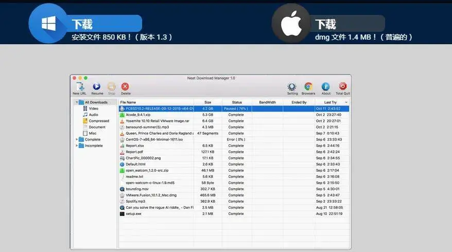This screenshot has width=452, height=252.
Task: Click the Windows 下载 download button
Action: [105, 24]
